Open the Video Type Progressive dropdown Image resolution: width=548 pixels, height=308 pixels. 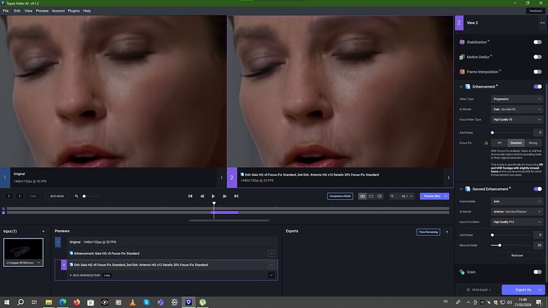pos(517,99)
